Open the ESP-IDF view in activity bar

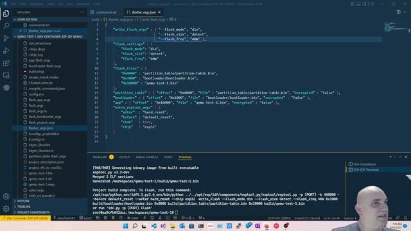6,88
